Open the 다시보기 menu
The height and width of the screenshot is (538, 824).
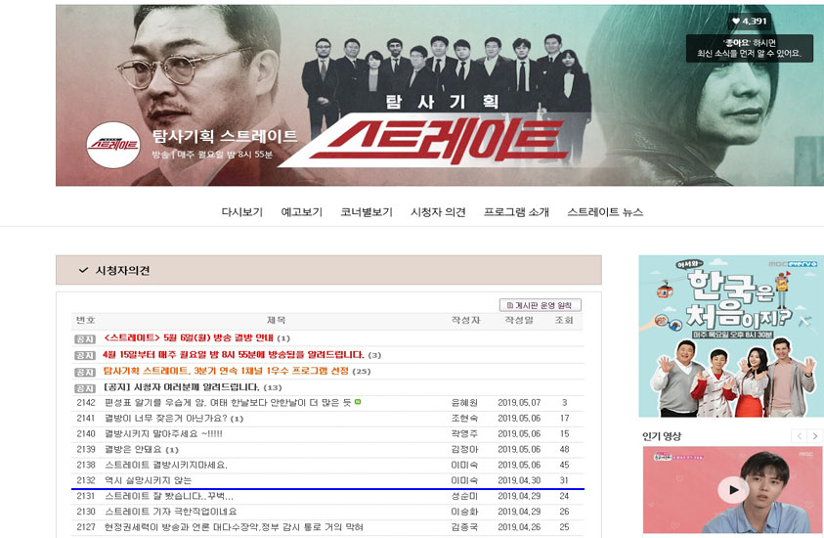click(x=241, y=212)
